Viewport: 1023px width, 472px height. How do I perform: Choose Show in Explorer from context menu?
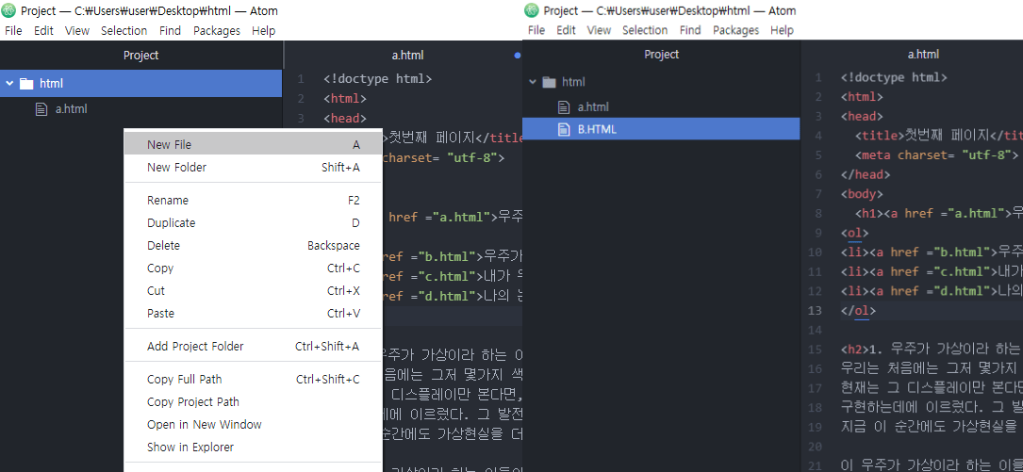[253, 448]
